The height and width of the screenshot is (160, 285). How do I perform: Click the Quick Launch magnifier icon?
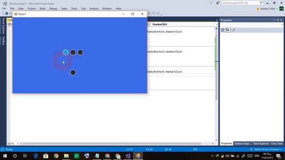pyautogui.click(x=261, y=3)
